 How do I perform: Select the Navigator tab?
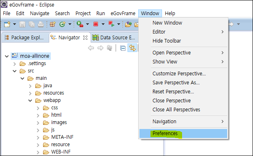pyautogui.click(x=69, y=38)
